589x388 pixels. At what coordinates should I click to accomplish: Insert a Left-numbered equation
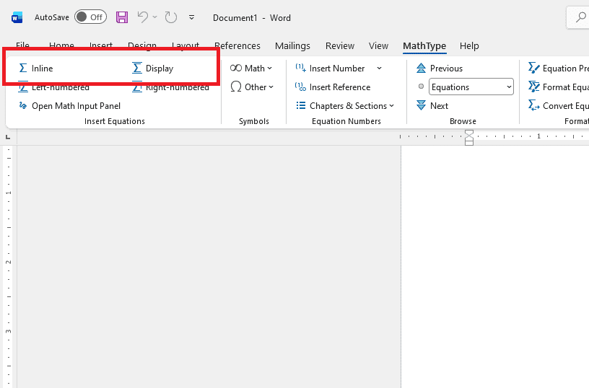pyautogui.click(x=53, y=87)
